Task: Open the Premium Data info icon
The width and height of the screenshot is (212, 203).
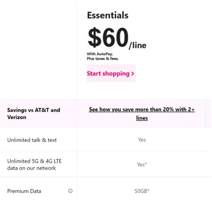Action: (70, 191)
